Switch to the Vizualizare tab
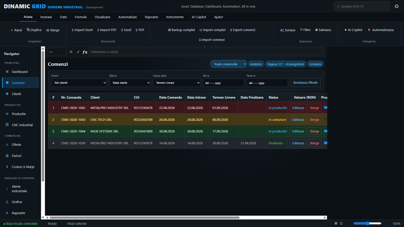Viewport: 404px width, 227px height. pos(103,17)
